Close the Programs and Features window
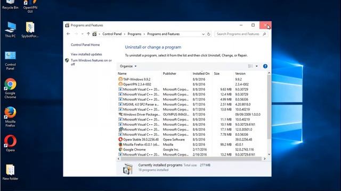341x191 pixels. (x=265, y=25)
